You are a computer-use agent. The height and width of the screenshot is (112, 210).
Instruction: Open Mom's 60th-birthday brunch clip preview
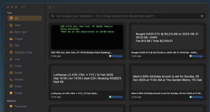[167, 78]
